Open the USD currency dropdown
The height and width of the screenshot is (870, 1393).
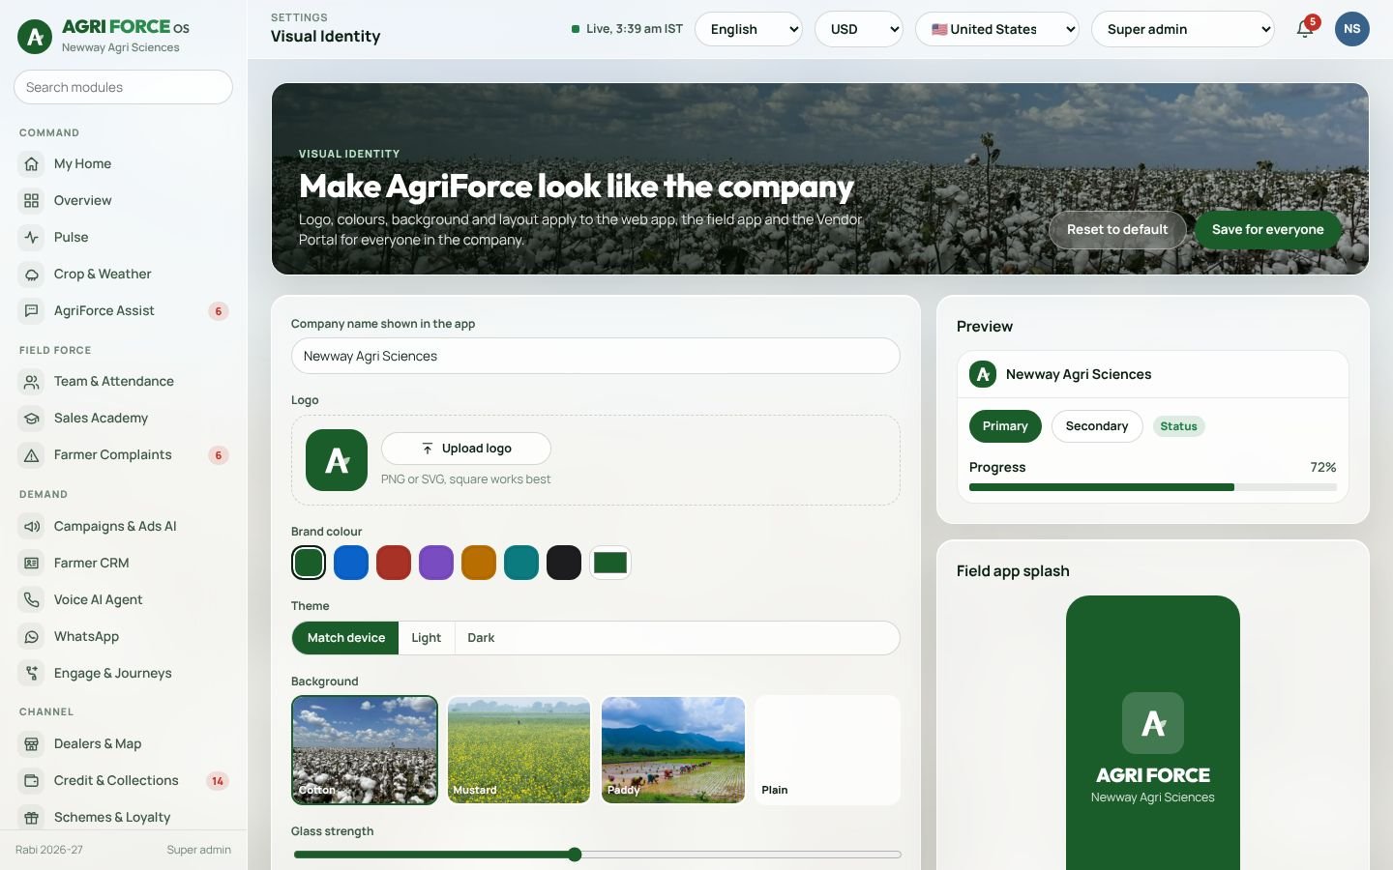859,29
